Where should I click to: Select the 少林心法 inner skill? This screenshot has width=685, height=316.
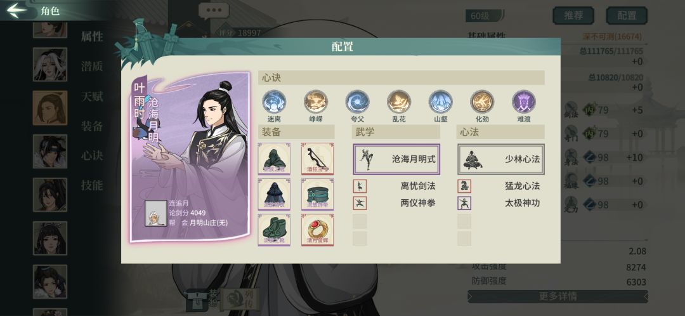pyautogui.click(x=501, y=159)
